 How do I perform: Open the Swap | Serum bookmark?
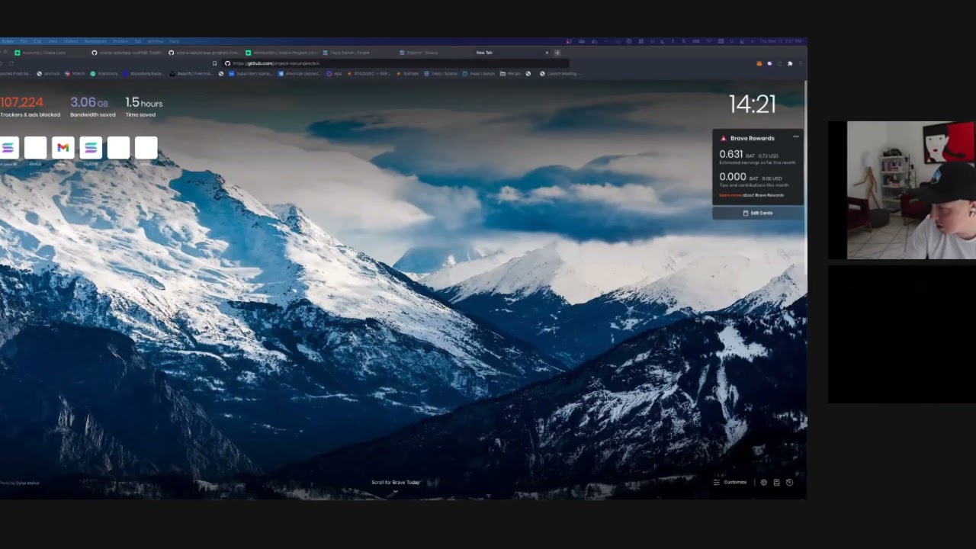pyautogui.click(x=478, y=74)
